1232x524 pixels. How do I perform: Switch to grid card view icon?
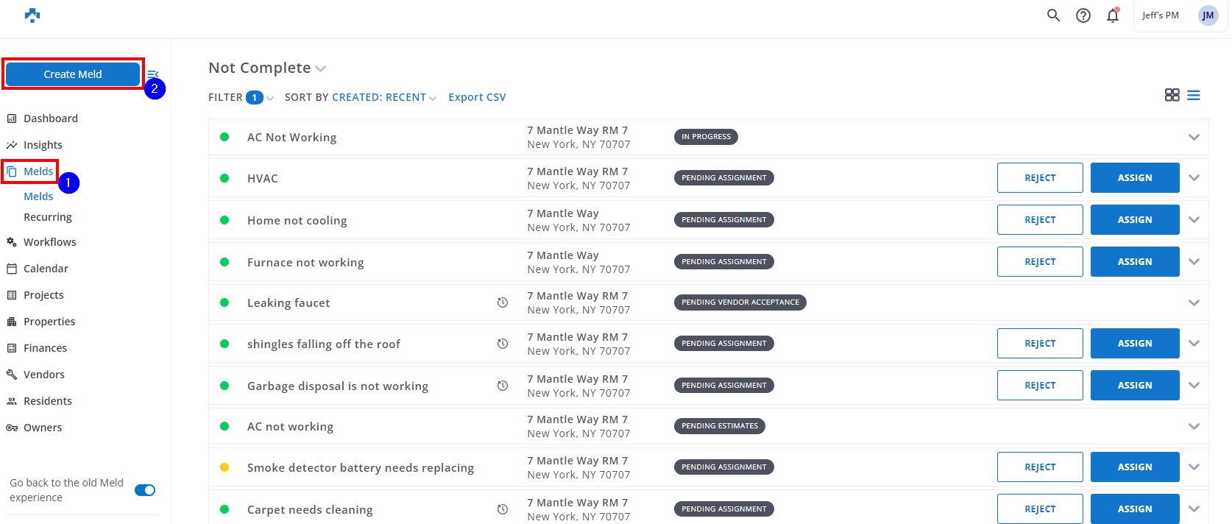pyautogui.click(x=1172, y=95)
